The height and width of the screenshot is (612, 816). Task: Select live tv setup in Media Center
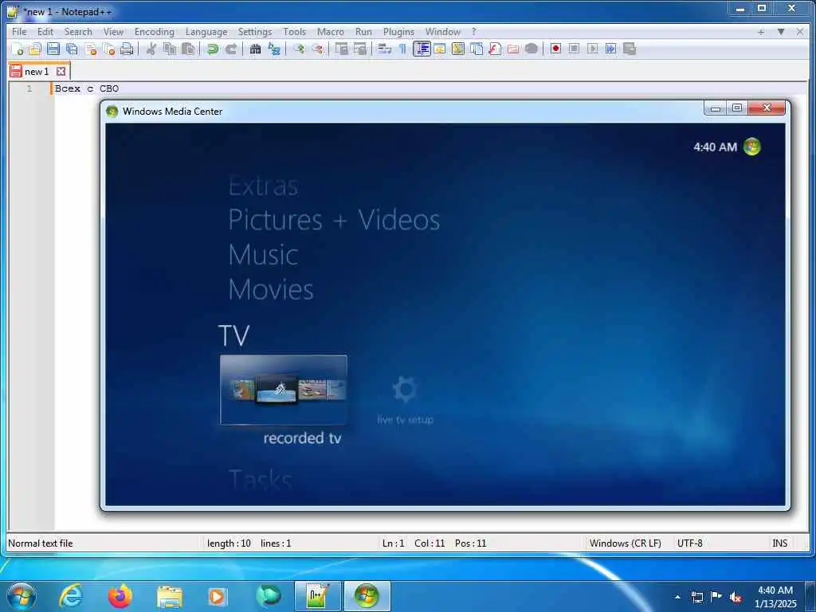click(405, 401)
